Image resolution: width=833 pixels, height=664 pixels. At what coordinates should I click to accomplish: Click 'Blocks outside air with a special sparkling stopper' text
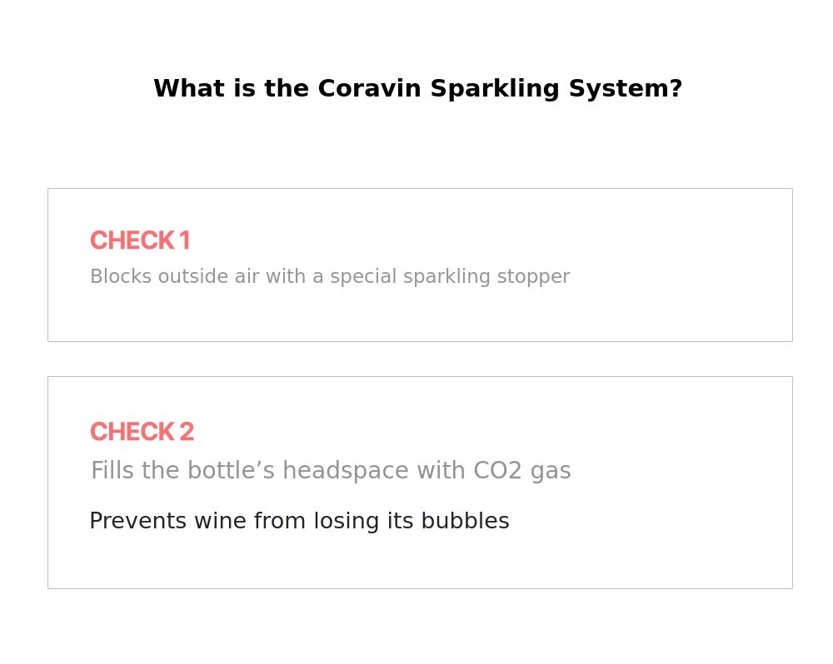330,276
